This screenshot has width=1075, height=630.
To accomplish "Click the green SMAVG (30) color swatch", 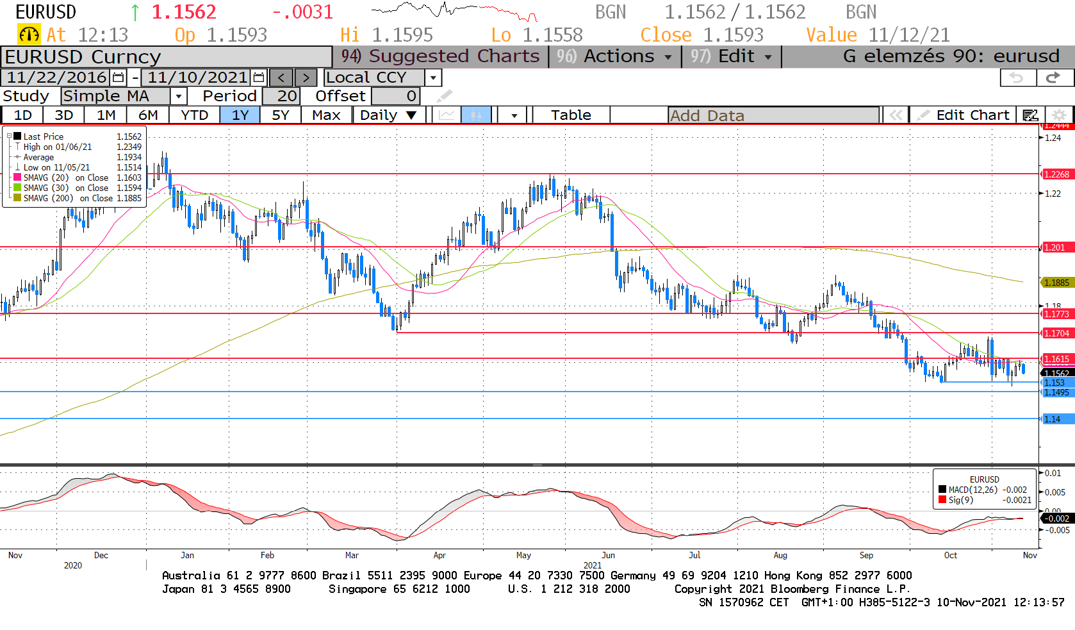I will 18,188.
